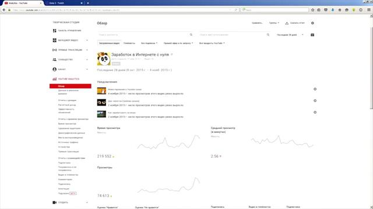Image resolution: width=373 pixels, height=209 pixels.
Task: Click the Pocket icon in browser toolbar
Action: tap(326, 10)
